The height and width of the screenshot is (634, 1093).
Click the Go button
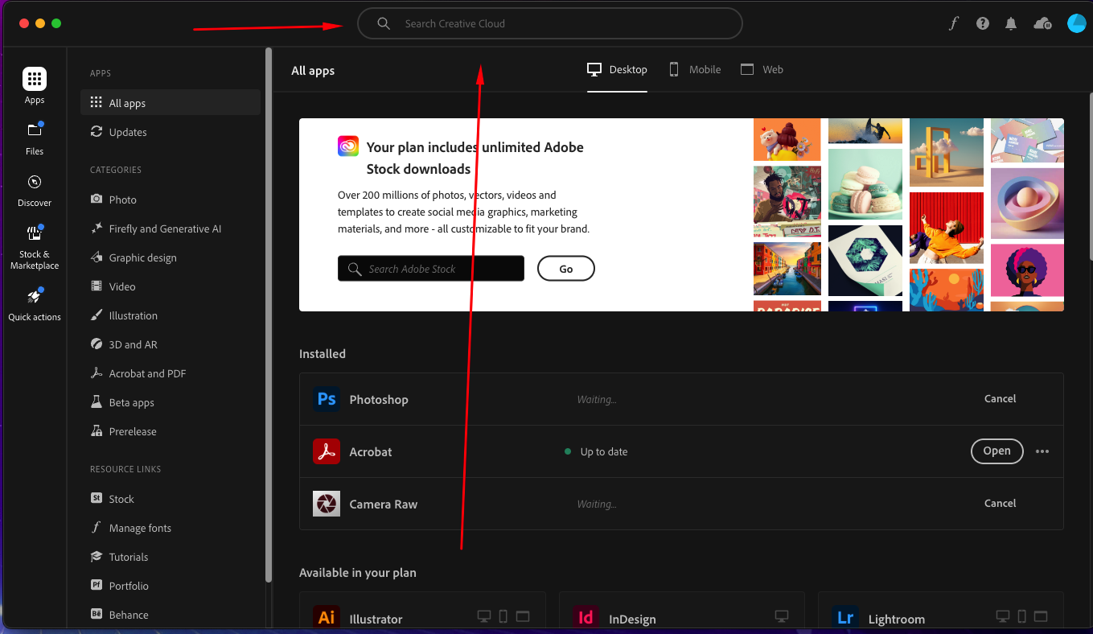click(566, 269)
